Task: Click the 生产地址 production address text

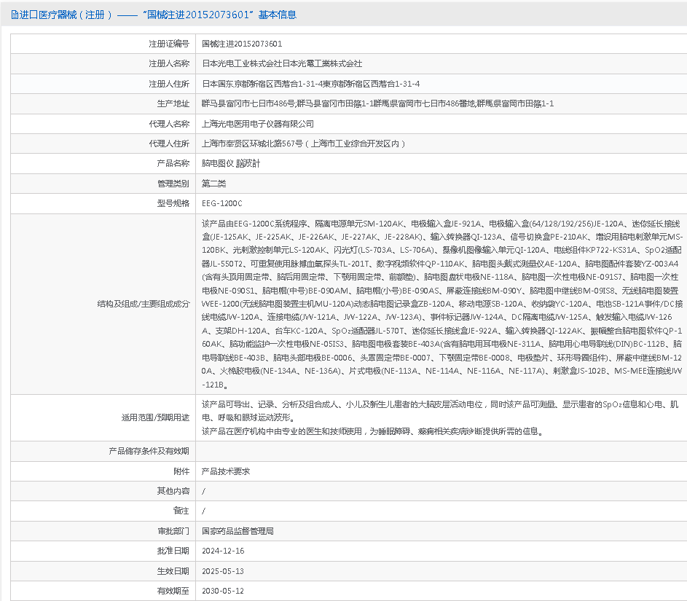Action: (377, 104)
